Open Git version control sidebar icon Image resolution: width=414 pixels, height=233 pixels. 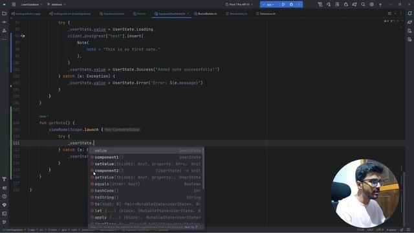[x=5, y=222]
